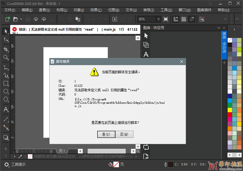This screenshot has width=243, height=171.
Task: Select the Parallel Dimension tool
Action: click(6, 119)
